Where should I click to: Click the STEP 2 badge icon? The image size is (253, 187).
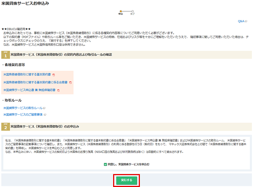point(6,127)
